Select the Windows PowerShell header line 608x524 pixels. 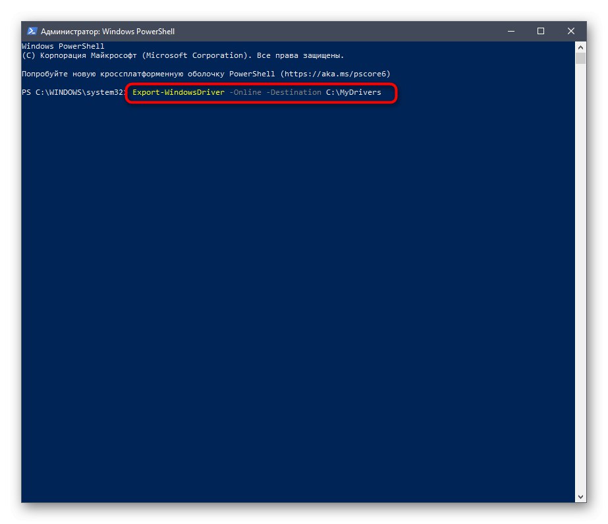(x=63, y=45)
